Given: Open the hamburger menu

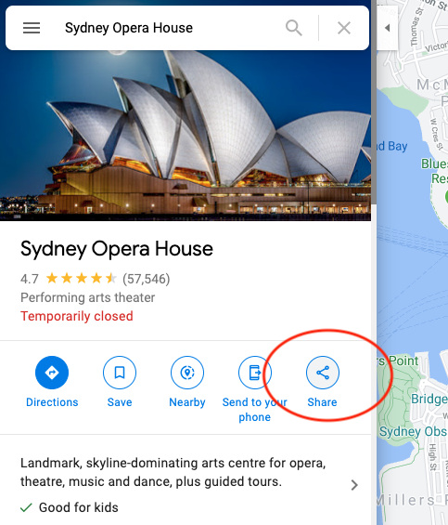Looking at the screenshot, I should point(32,28).
